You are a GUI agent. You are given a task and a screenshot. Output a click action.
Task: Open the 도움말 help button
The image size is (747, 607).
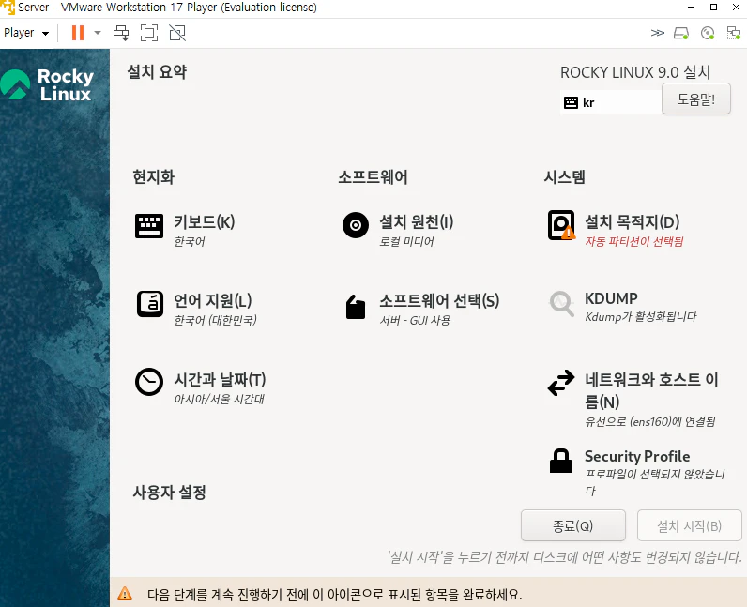click(x=696, y=99)
